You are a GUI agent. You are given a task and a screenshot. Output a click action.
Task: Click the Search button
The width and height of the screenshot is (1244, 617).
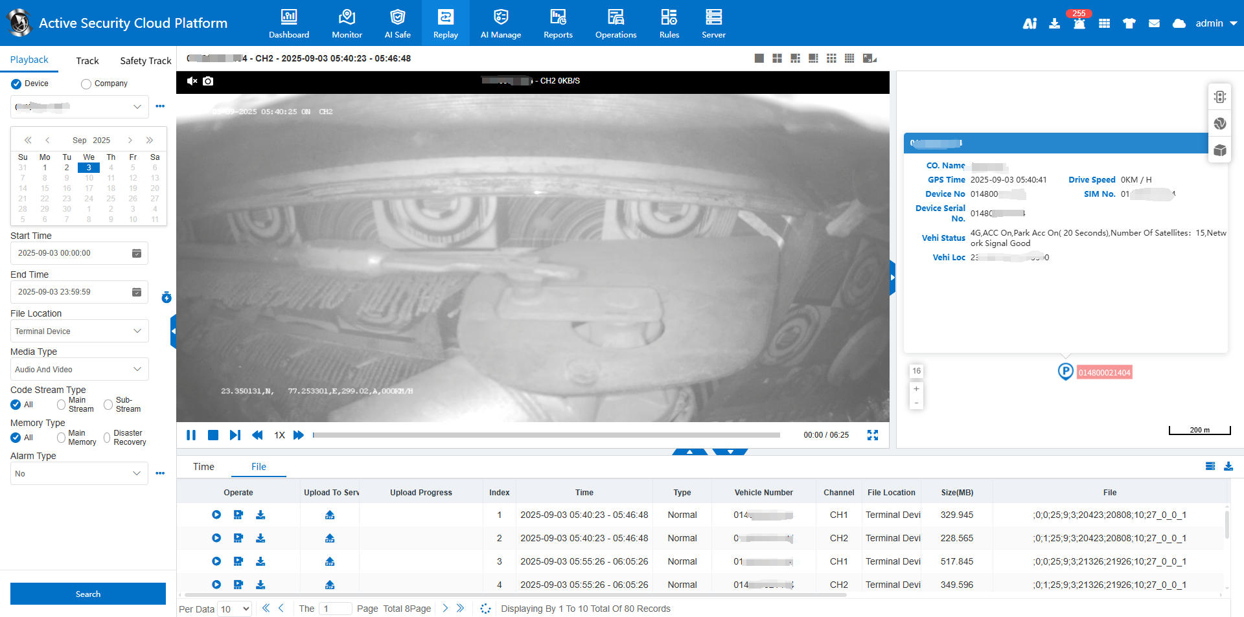88,594
